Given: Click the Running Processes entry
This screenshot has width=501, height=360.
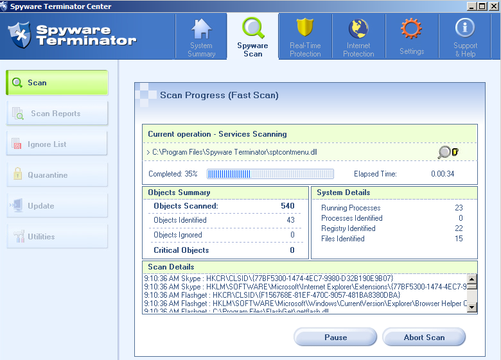Looking at the screenshot, I should pyautogui.click(x=392, y=208).
